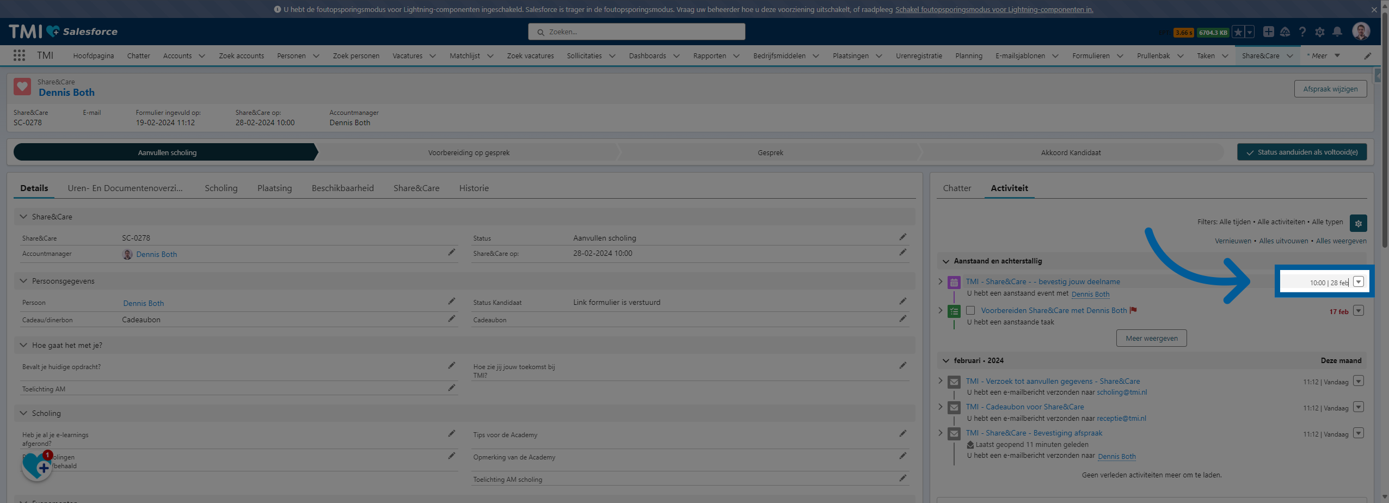Click Alles uitvouwen link
The image size is (1389, 503).
(1283, 241)
